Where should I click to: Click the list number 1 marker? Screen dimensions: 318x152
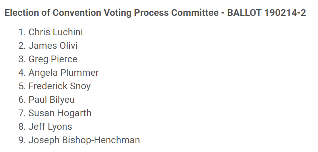click(x=22, y=32)
